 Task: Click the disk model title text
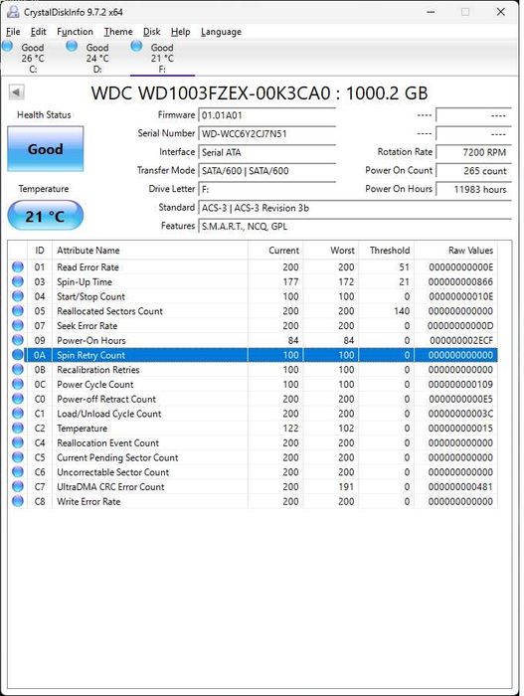coord(260,93)
